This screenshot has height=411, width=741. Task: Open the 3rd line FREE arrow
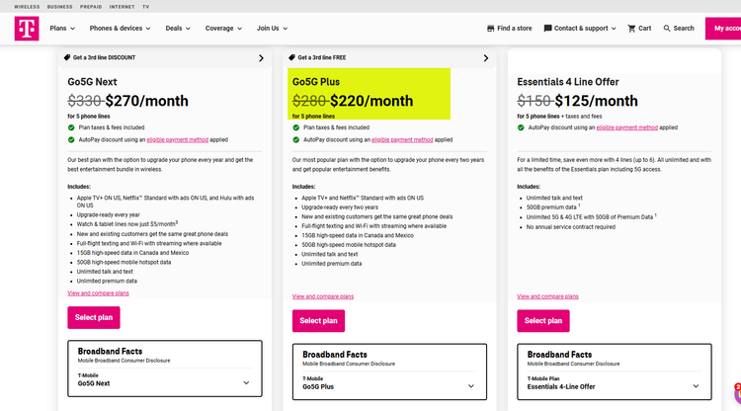point(486,58)
